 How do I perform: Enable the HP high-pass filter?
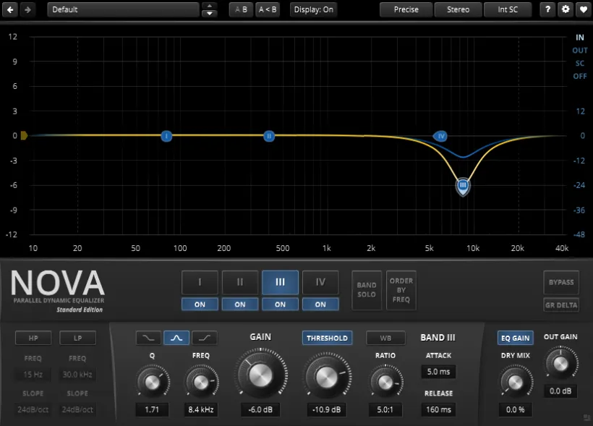tap(33, 338)
